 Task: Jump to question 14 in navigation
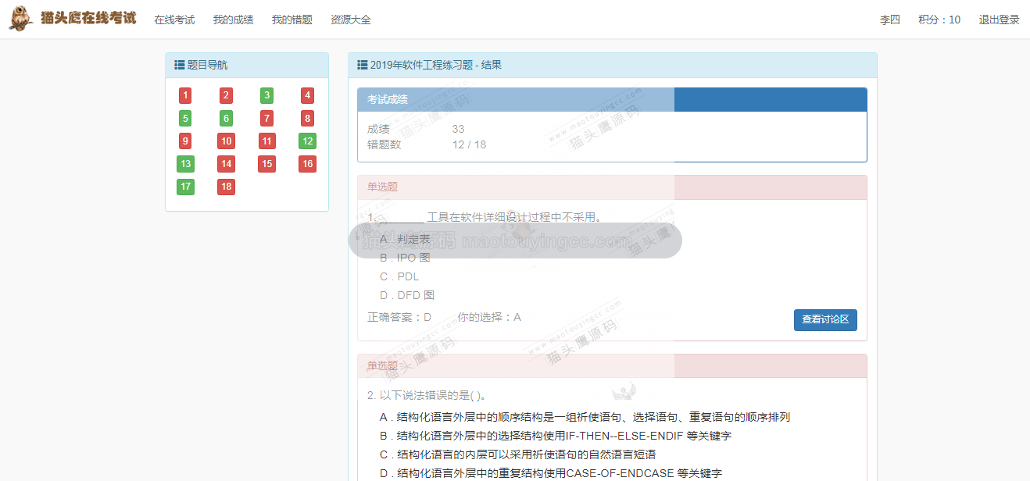[x=226, y=164]
